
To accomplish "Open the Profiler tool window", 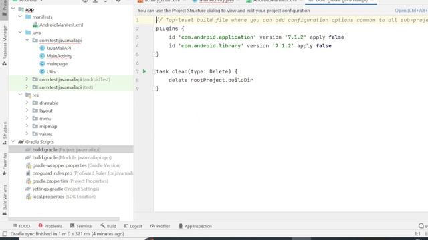I will click(160, 226).
